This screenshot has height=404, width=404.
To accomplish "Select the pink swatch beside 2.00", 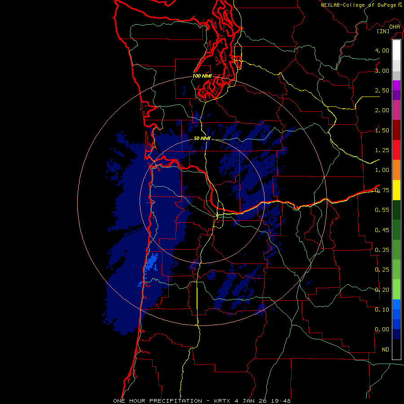I will point(396,110).
